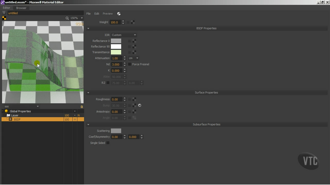The image size is (330, 185).
Task: Collapse the Layer tree node
Action: (x=5, y=115)
